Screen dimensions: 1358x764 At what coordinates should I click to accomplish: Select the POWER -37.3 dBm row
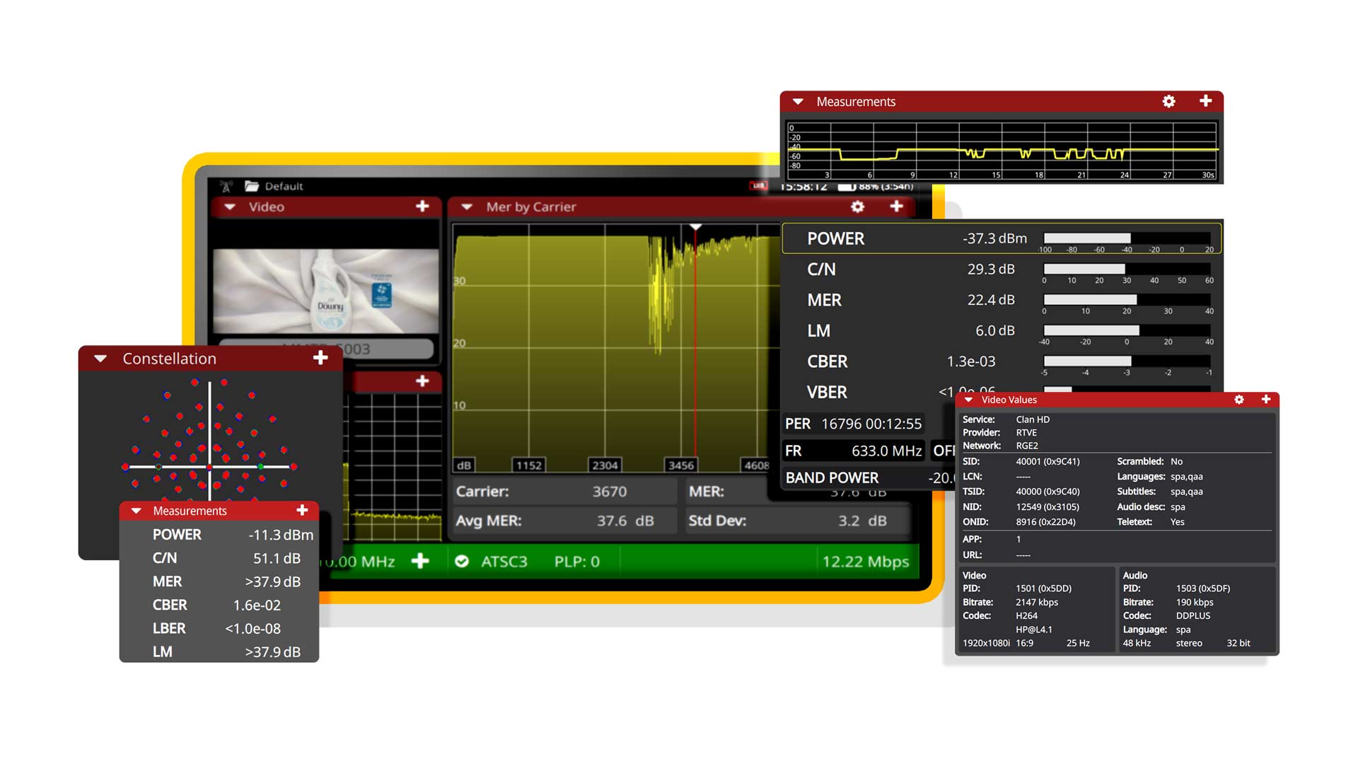click(x=1002, y=238)
